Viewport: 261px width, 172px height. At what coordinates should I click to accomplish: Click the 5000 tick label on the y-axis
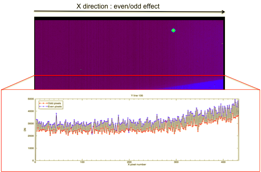[30, 99]
